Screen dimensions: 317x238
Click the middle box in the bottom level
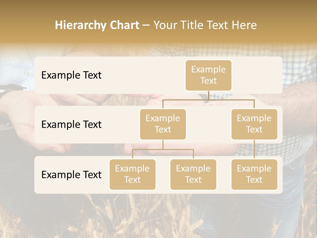(x=193, y=175)
